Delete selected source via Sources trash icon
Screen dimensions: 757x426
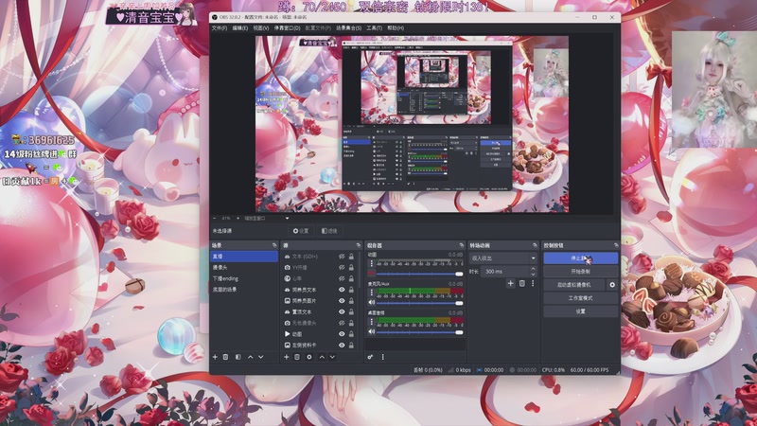tap(297, 357)
